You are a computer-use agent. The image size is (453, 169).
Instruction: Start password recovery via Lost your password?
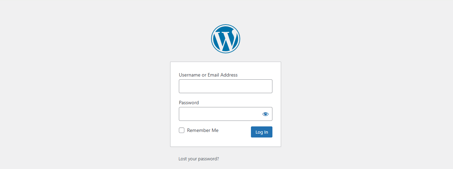[199, 159]
